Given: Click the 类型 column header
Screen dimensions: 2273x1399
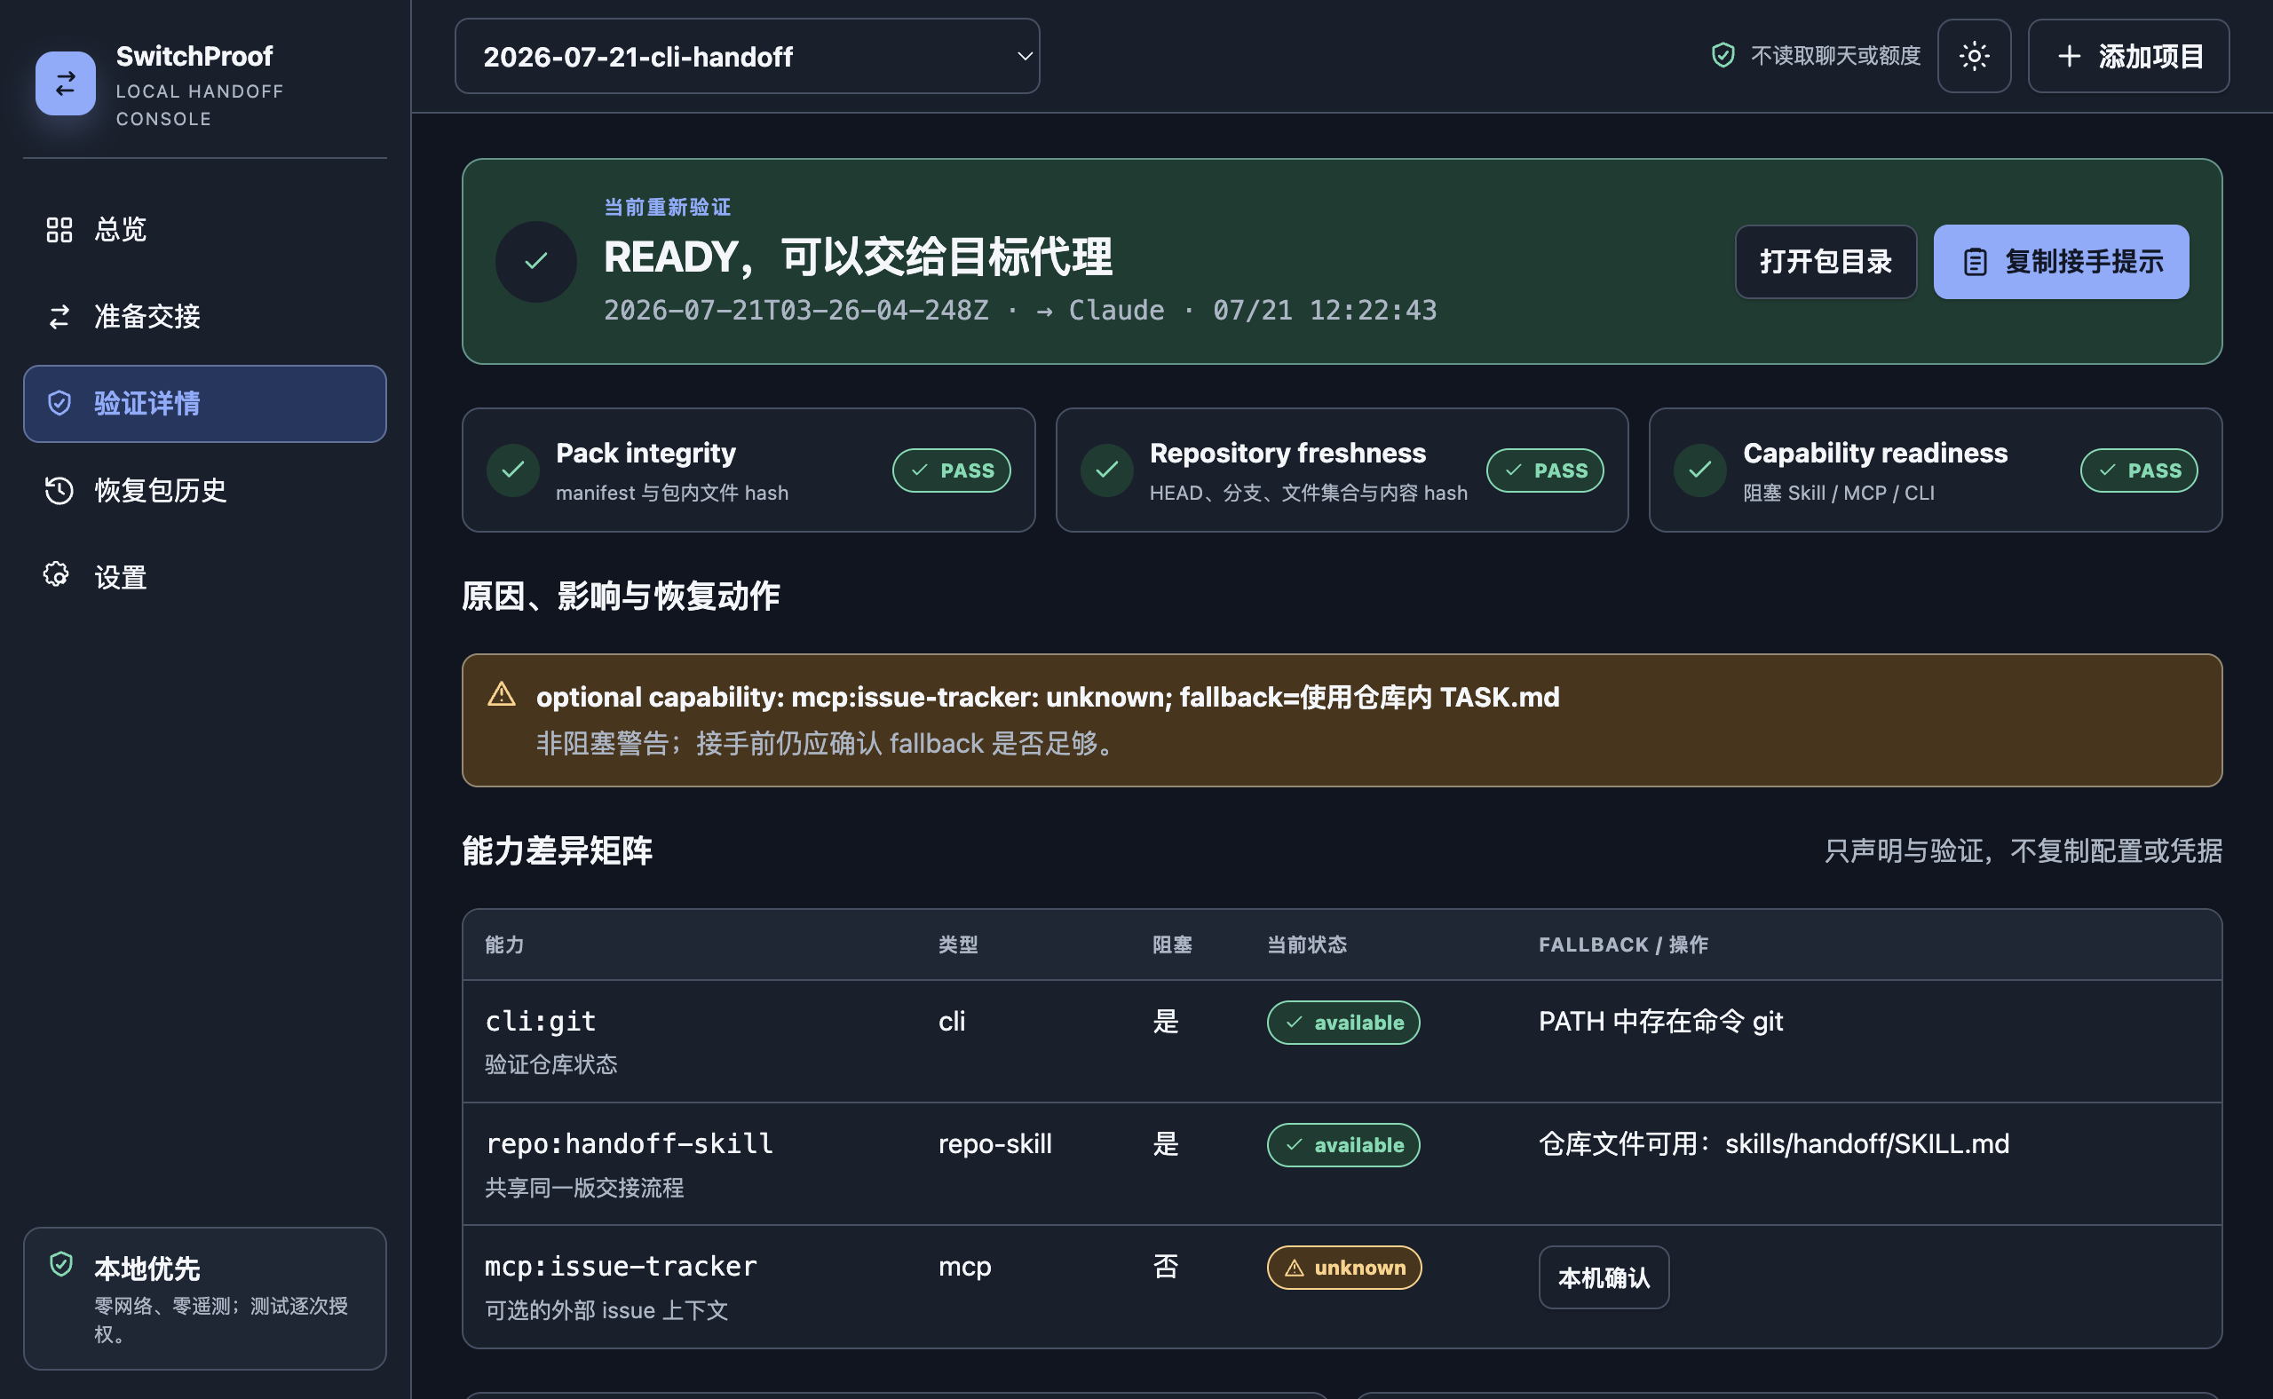Looking at the screenshot, I should pos(958,945).
